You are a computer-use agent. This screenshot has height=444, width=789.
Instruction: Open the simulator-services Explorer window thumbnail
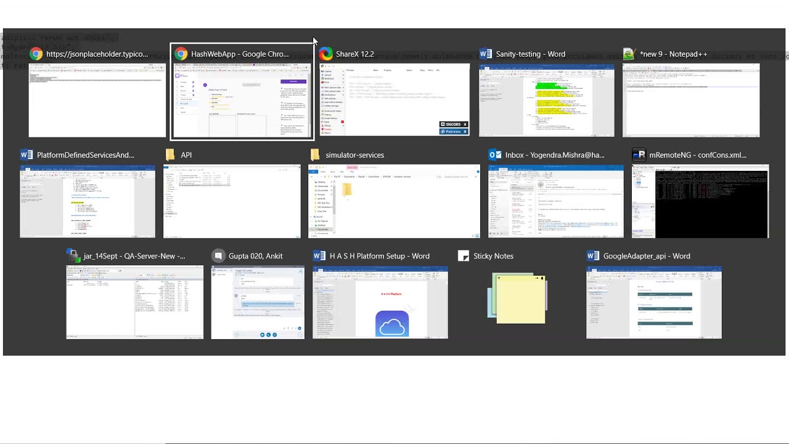pos(394,202)
